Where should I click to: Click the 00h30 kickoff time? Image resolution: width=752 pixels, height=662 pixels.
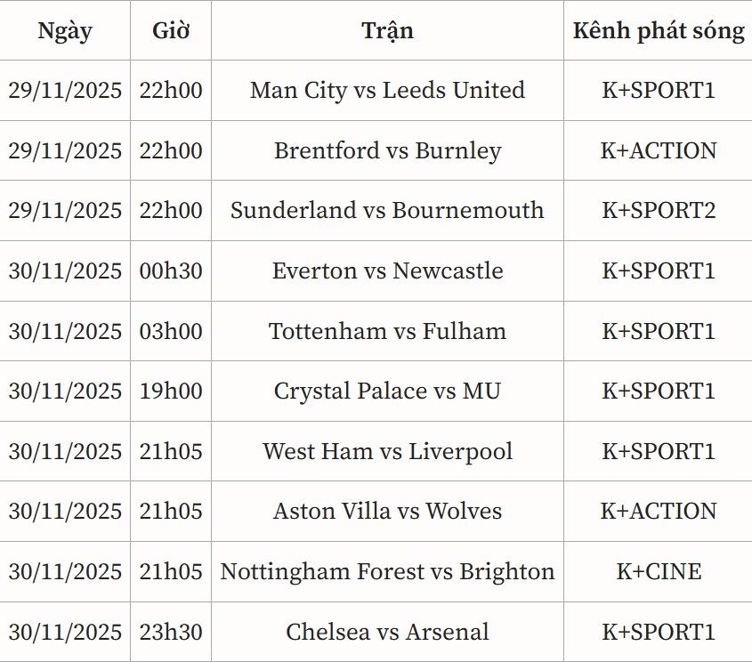[x=171, y=271]
